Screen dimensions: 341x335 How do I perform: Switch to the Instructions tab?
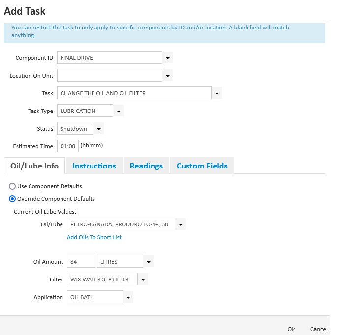(94, 166)
